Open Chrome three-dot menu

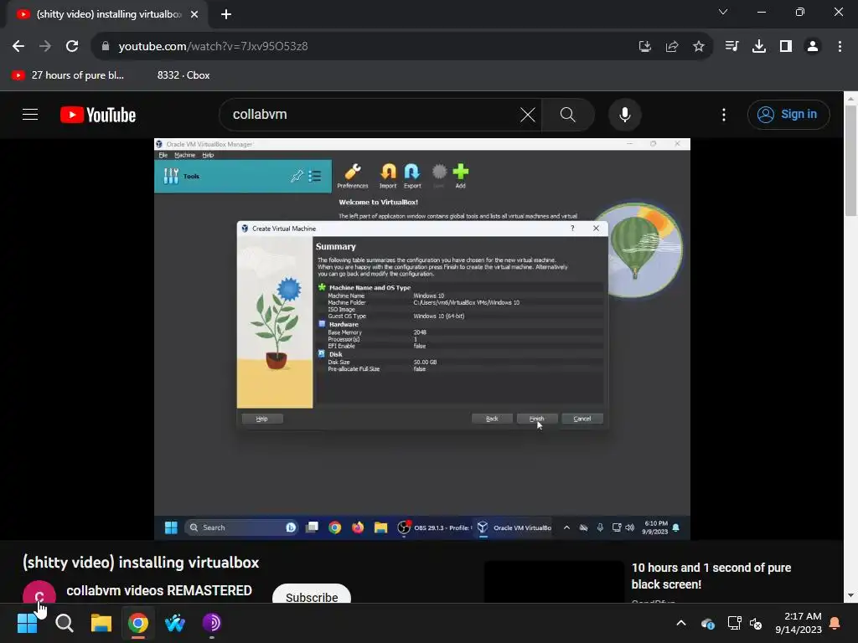pos(840,47)
